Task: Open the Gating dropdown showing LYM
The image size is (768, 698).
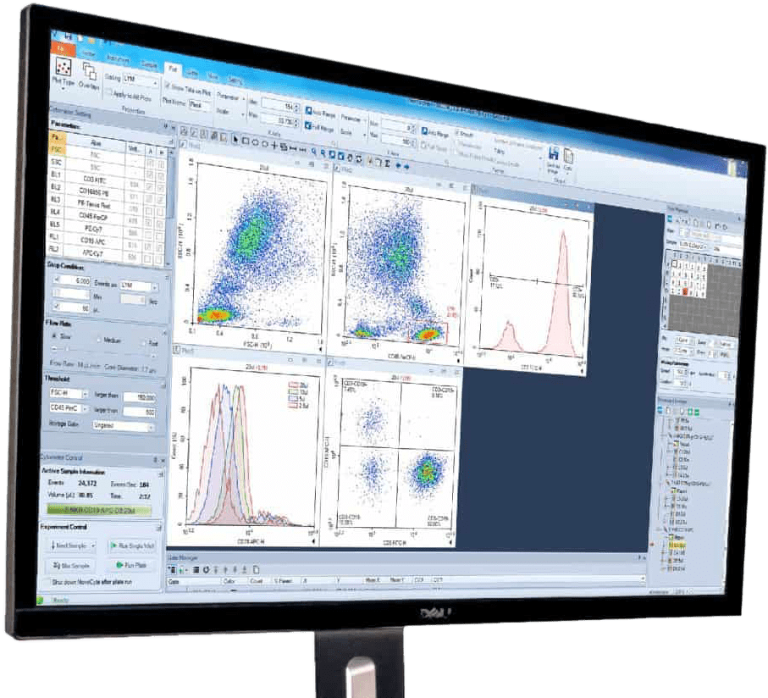Action: [x=141, y=80]
